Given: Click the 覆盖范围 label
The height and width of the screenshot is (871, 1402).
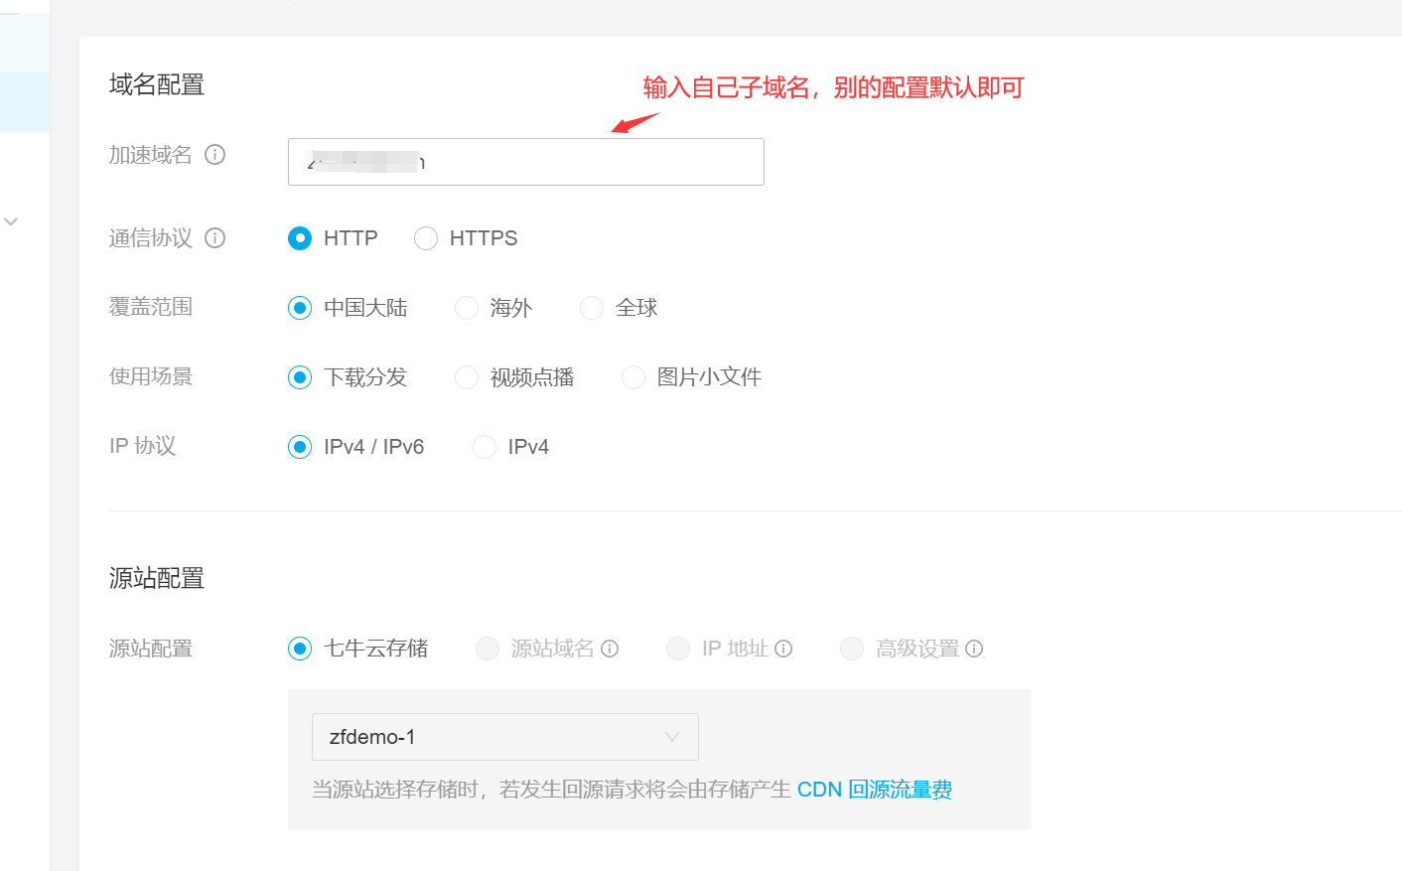Looking at the screenshot, I should tap(151, 307).
